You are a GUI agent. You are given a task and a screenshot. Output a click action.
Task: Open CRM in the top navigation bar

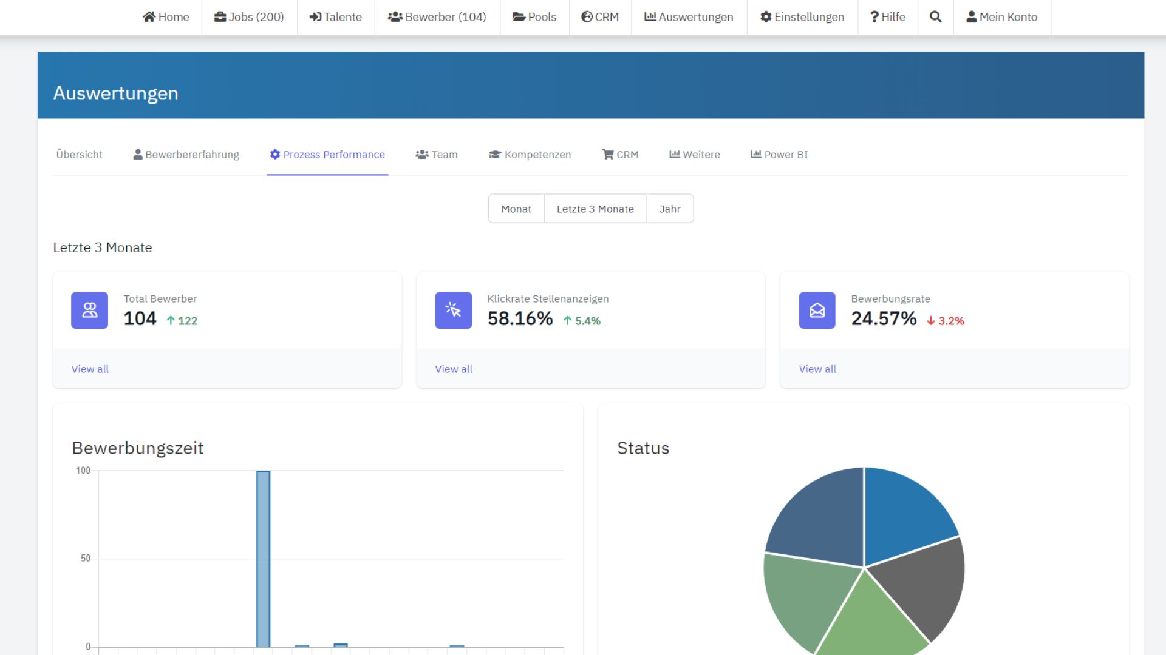pyautogui.click(x=600, y=17)
